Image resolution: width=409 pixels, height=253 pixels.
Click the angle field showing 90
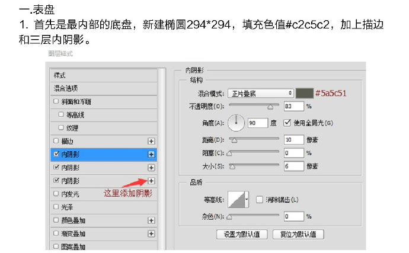pos(258,123)
